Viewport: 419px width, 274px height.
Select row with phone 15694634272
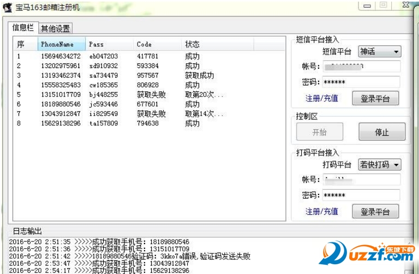(149, 56)
